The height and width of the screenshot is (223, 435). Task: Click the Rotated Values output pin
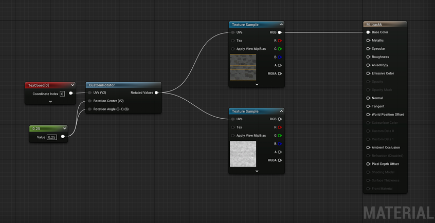pyautogui.click(x=157, y=93)
